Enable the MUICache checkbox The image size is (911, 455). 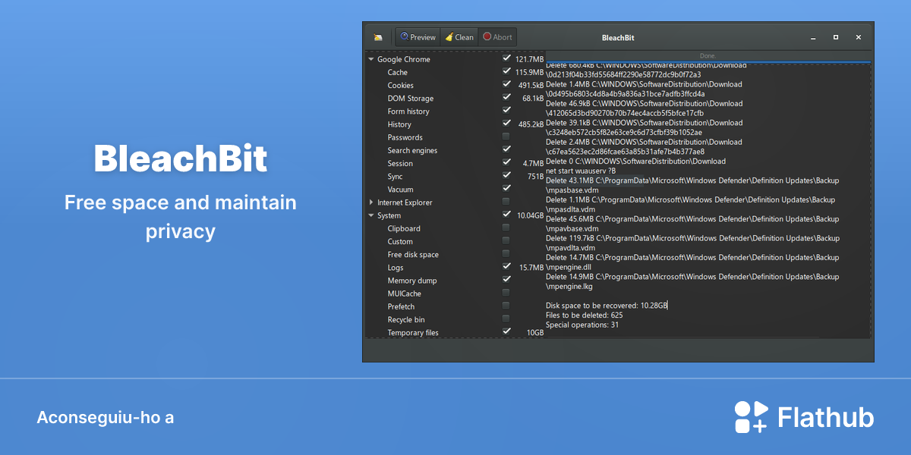click(x=506, y=293)
